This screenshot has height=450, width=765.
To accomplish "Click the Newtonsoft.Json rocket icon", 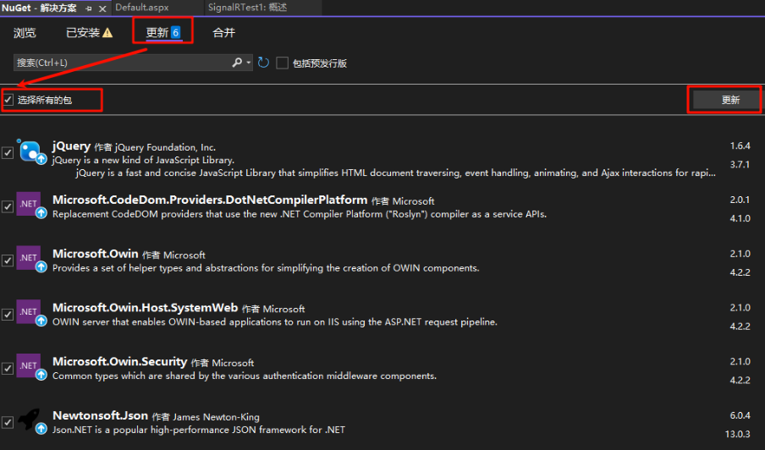I will (30, 420).
